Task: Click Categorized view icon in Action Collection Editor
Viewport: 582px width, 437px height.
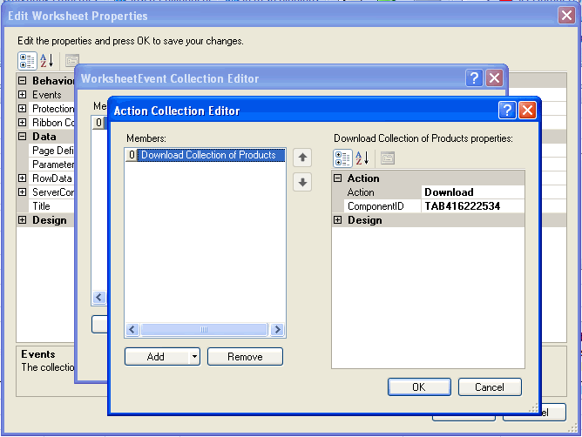Action: tap(342, 158)
